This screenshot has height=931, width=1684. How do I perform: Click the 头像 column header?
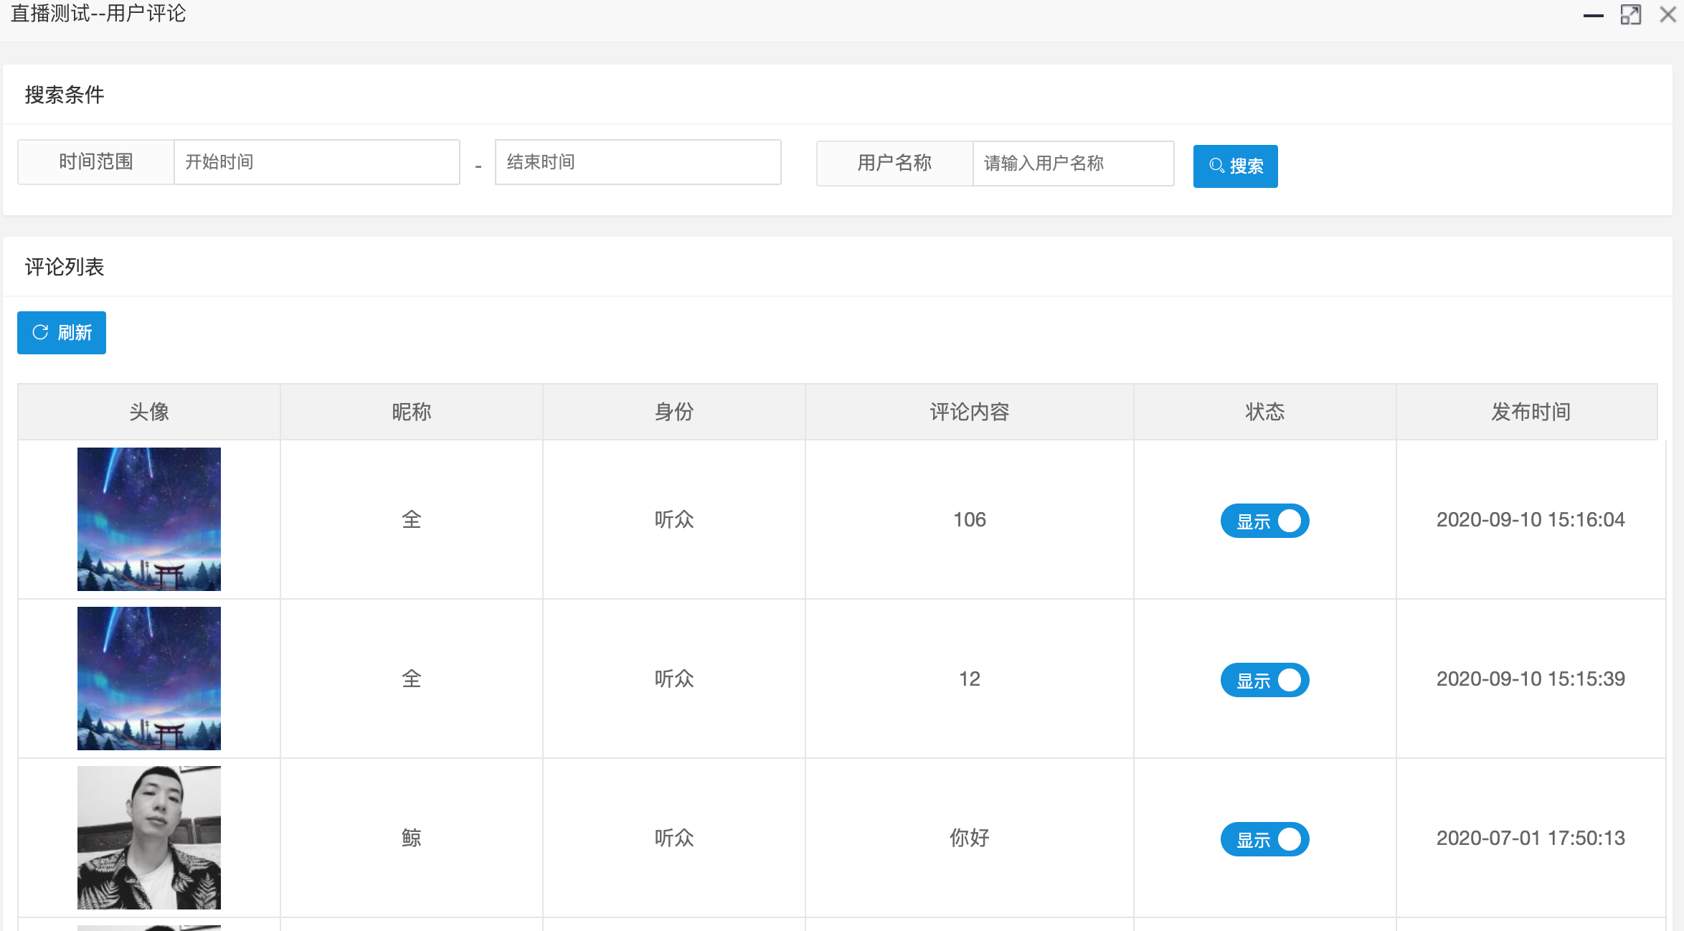point(149,412)
